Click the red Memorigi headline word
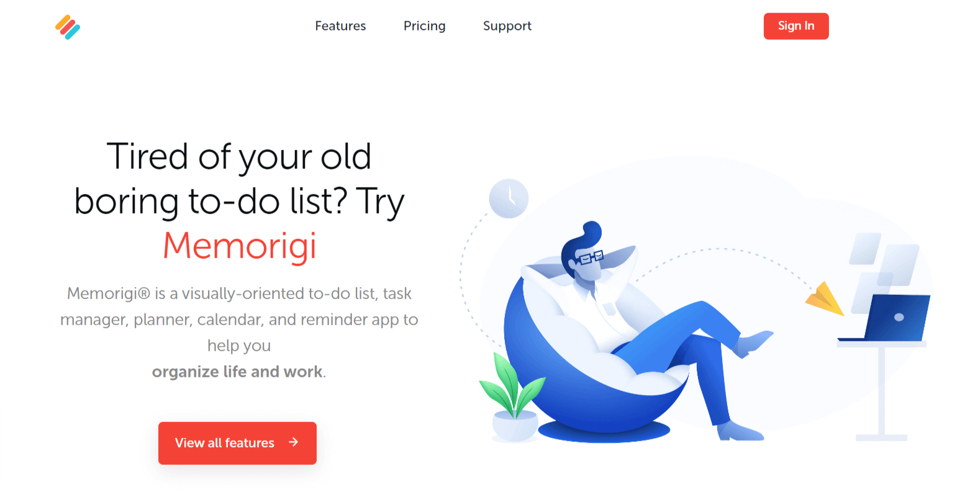This screenshot has width=978, height=494. 240,246
